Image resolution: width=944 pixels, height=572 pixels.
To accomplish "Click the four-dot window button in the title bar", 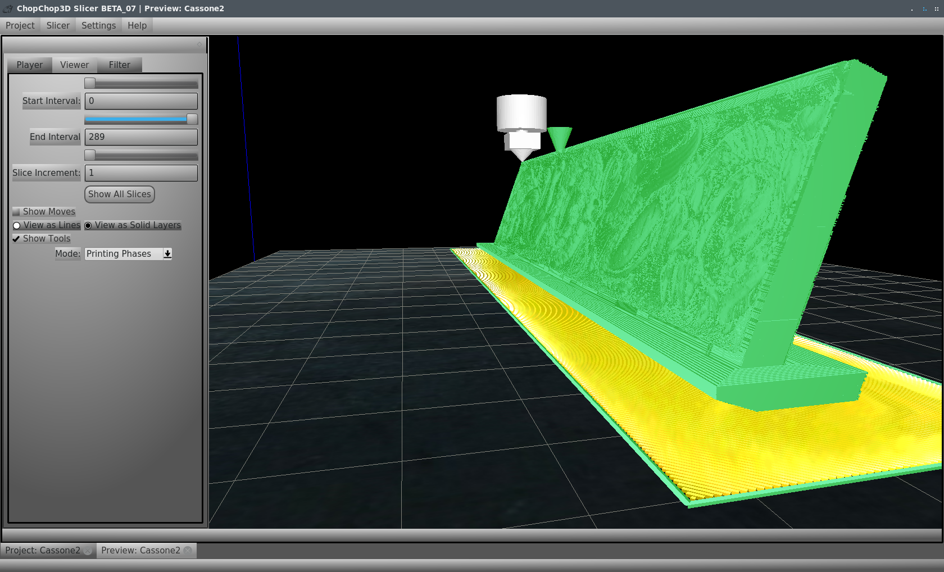I will [936, 9].
